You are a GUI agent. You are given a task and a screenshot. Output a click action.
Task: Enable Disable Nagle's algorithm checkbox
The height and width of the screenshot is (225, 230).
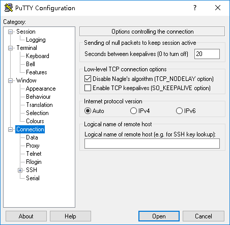(88, 79)
